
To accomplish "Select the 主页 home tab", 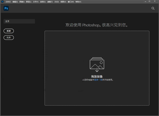I will coord(19,21).
